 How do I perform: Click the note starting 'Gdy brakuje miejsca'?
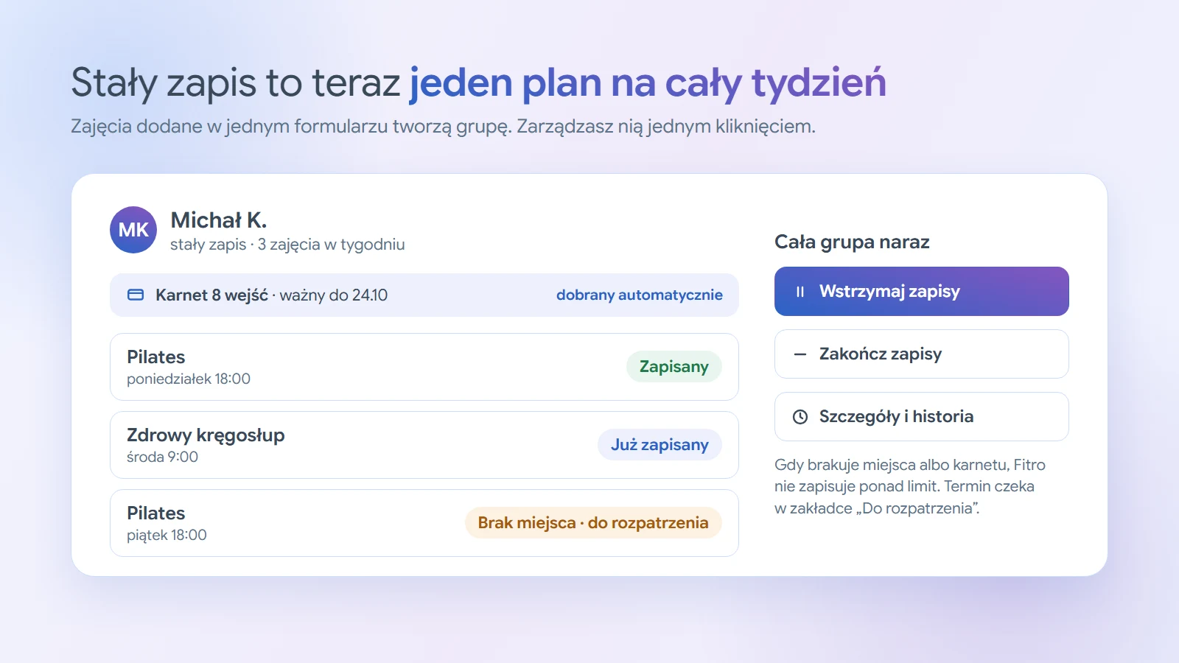point(910,486)
